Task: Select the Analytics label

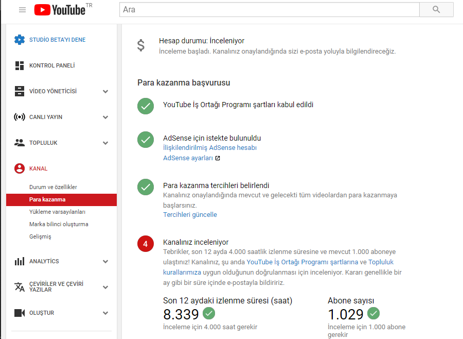Action: click(x=44, y=261)
